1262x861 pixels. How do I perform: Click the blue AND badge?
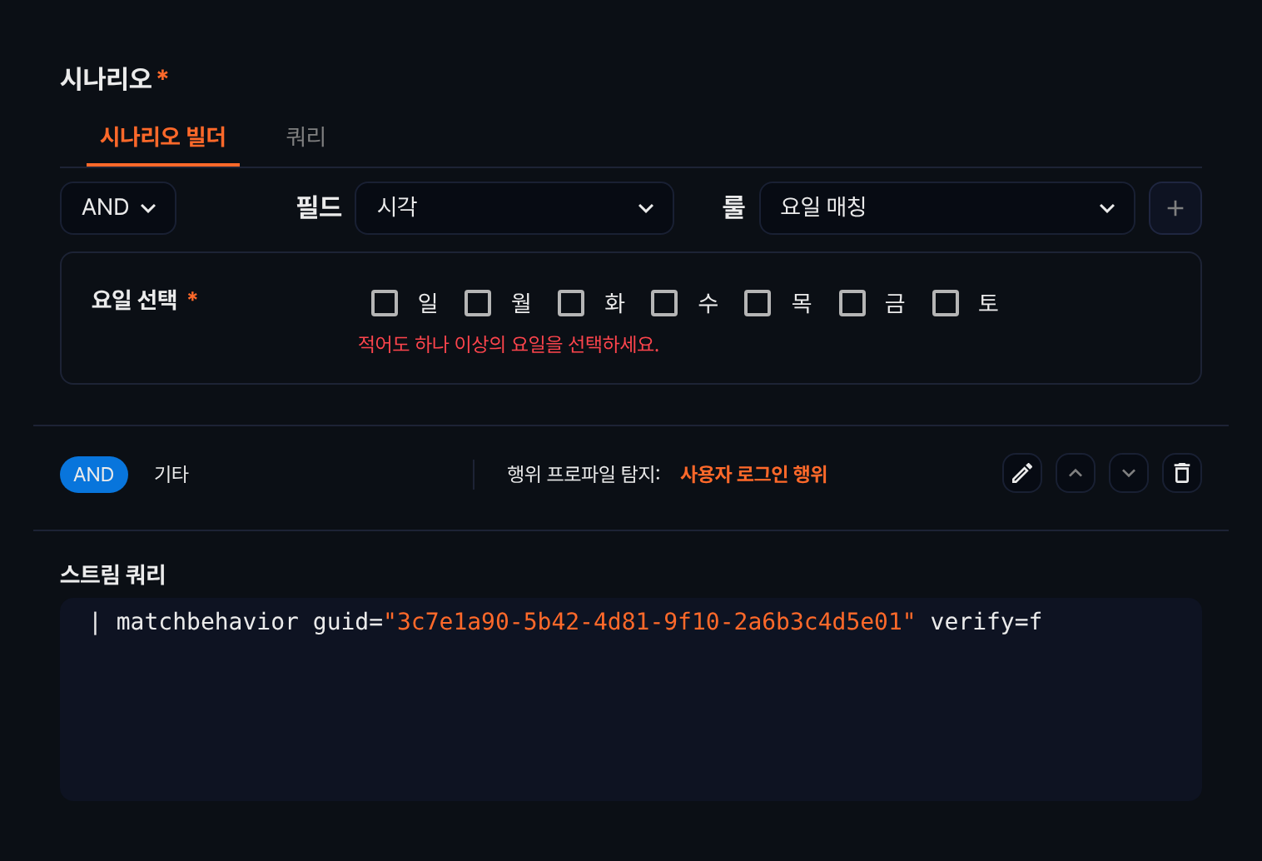(94, 475)
